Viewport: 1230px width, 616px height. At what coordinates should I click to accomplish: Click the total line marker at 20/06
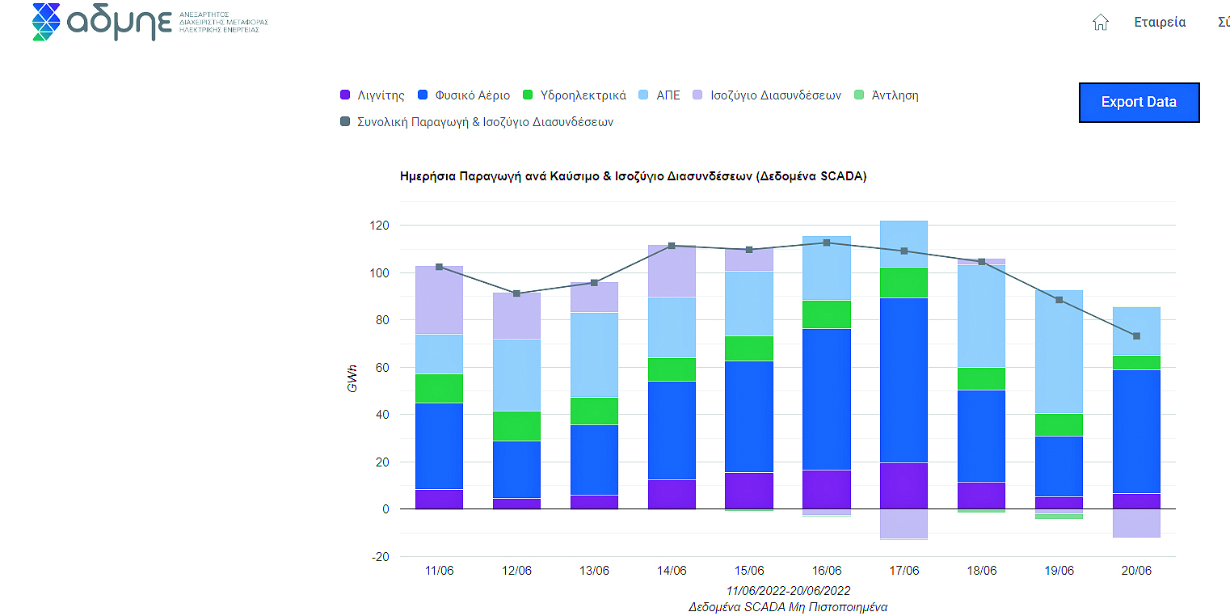click(x=1136, y=336)
